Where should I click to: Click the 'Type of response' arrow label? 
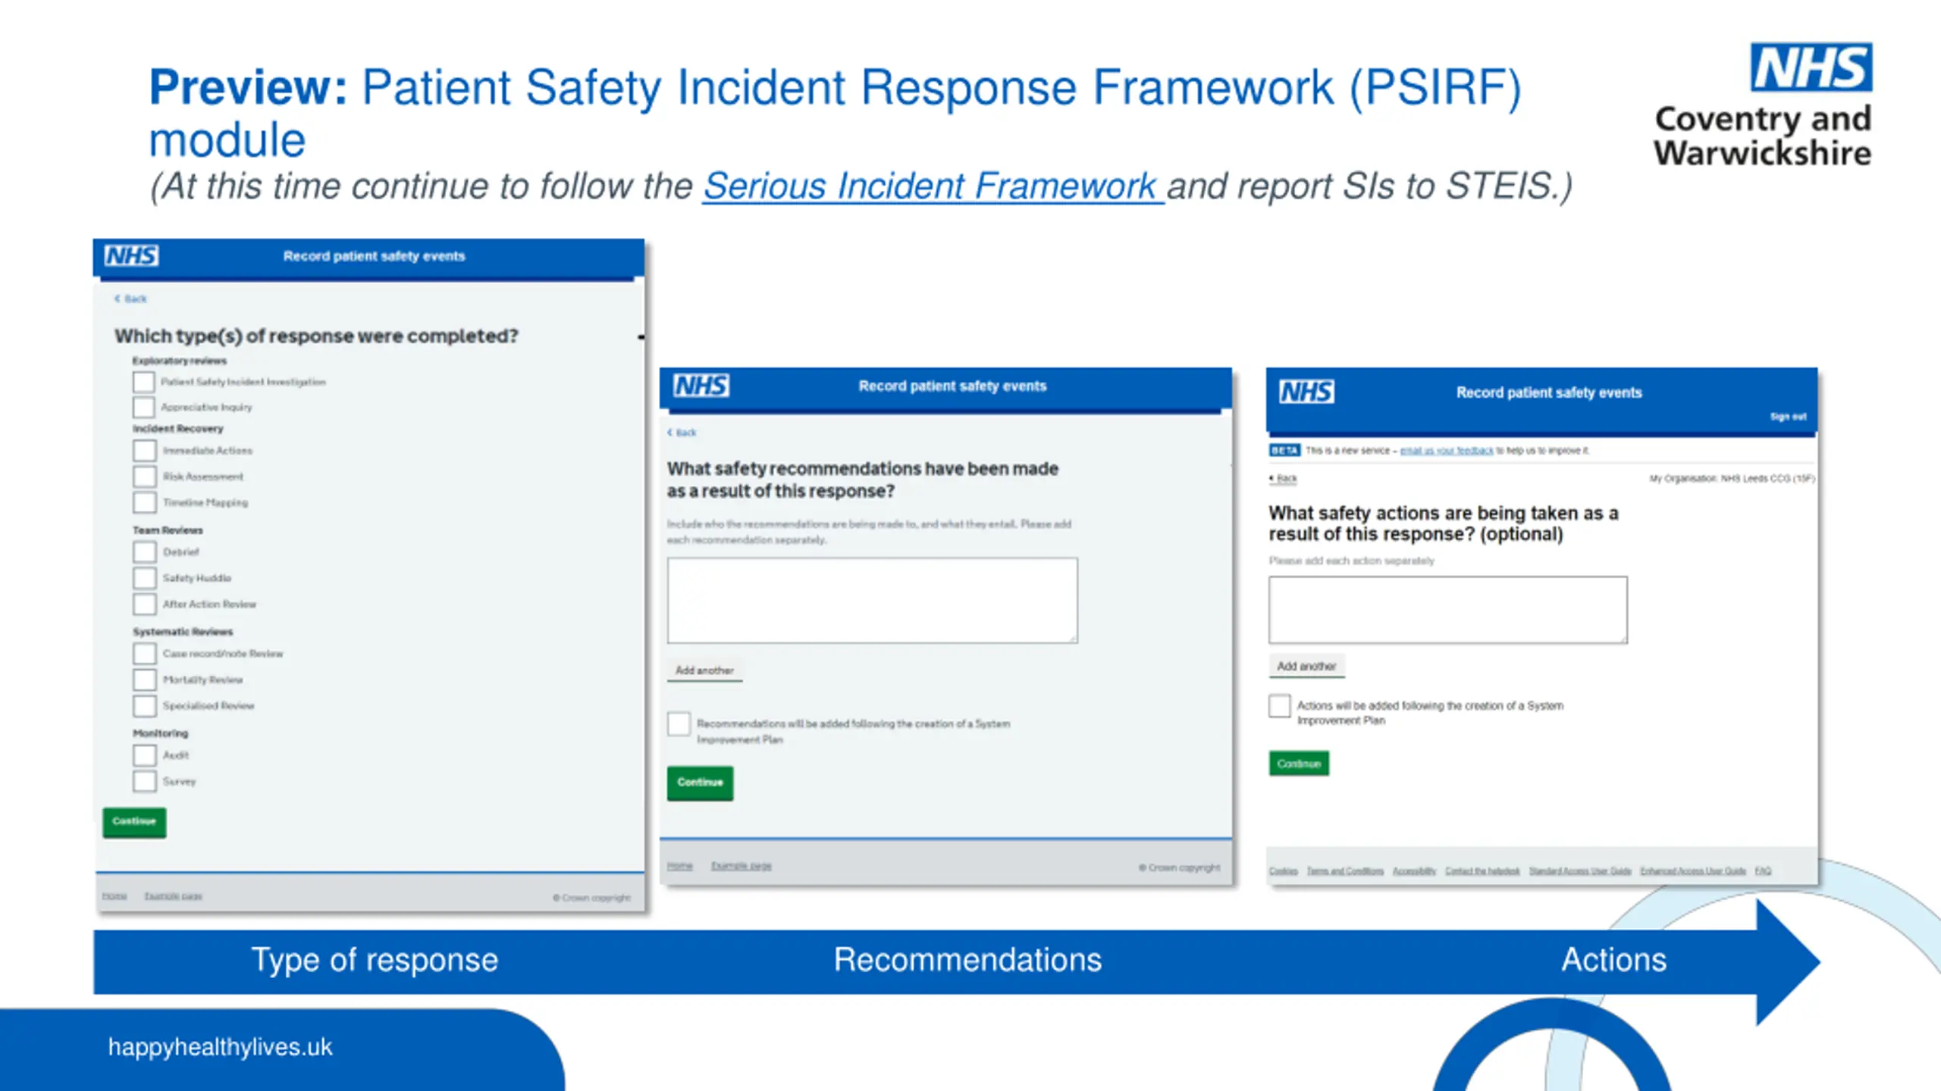point(375,960)
